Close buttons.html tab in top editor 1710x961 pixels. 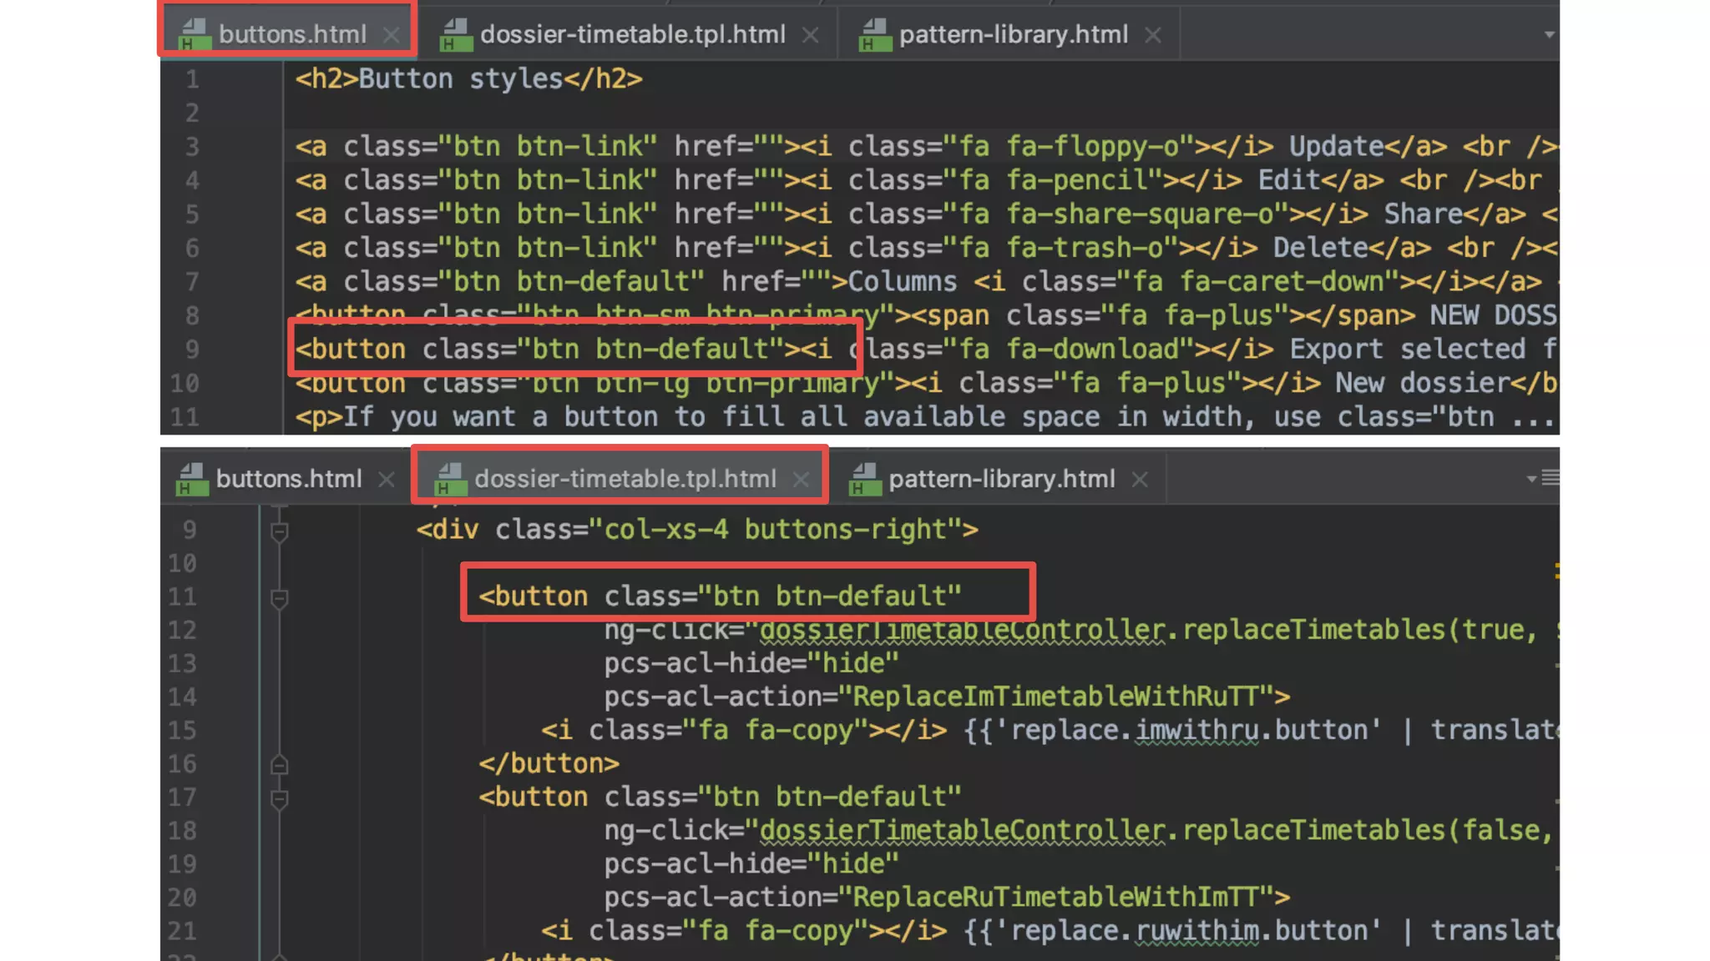pos(391,35)
